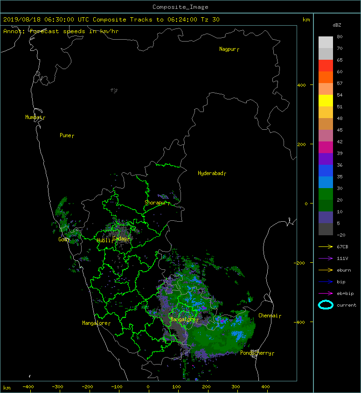The width and height of the screenshot is (361, 393).
Task: Click the Nagpur city label
Action: 228,49
